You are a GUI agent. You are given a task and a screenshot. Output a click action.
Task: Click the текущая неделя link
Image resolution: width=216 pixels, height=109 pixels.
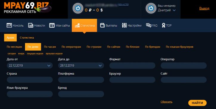[35, 53]
